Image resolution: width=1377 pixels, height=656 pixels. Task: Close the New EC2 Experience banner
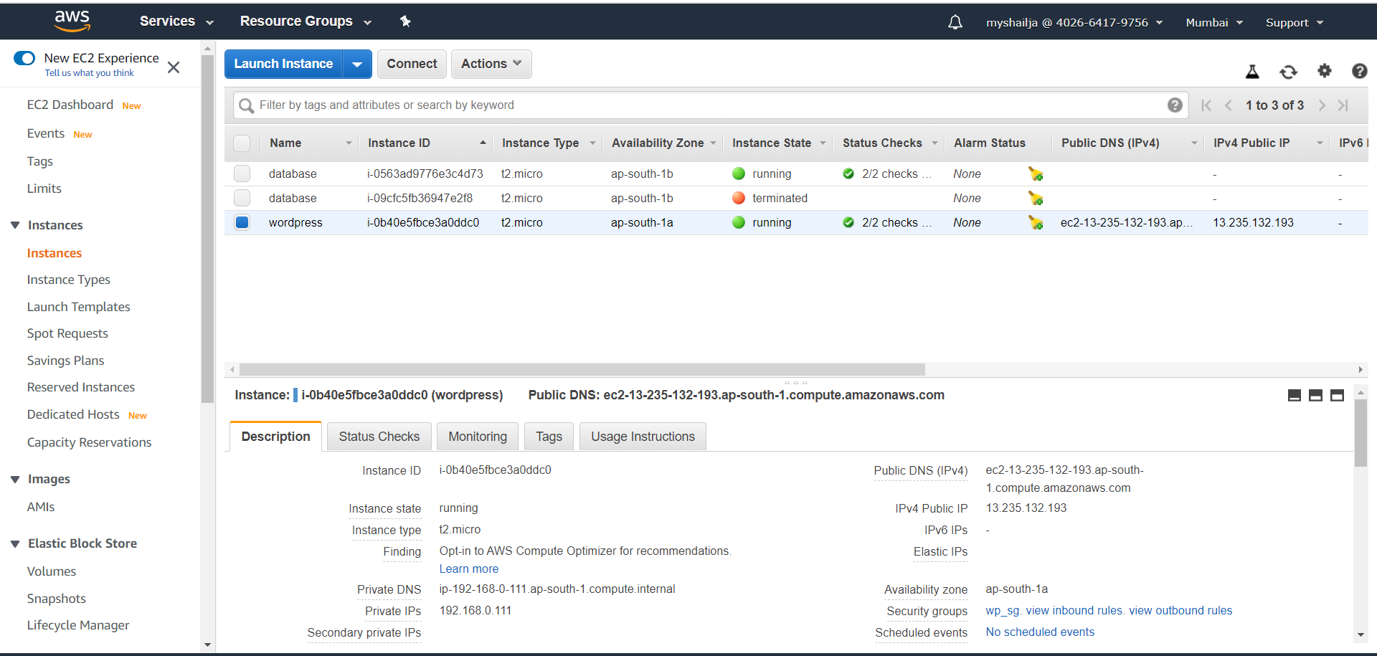point(174,67)
